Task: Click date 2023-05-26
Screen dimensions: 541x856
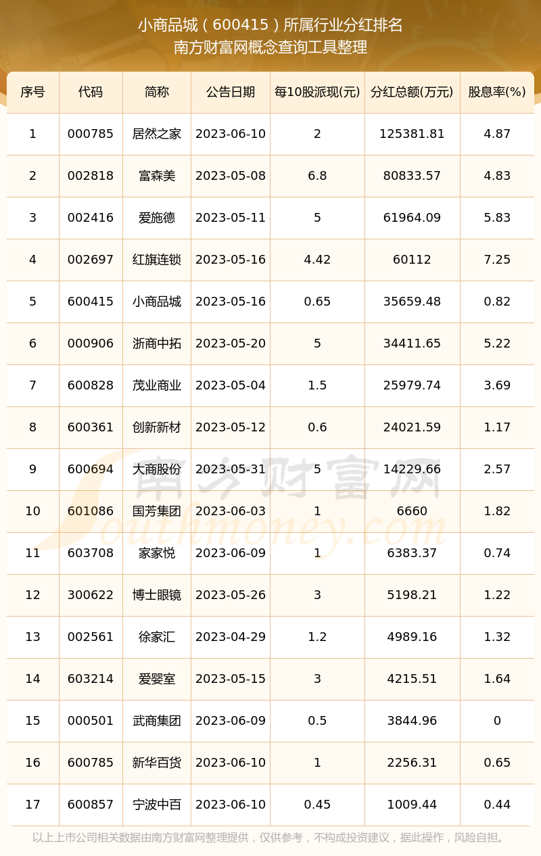Action: [231, 595]
